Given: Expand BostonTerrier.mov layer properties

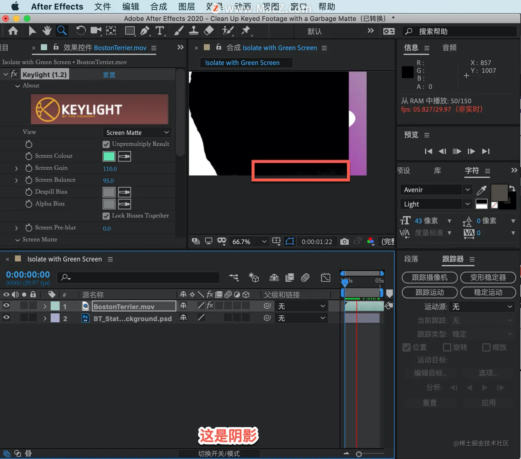Looking at the screenshot, I should tap(45, 306).
